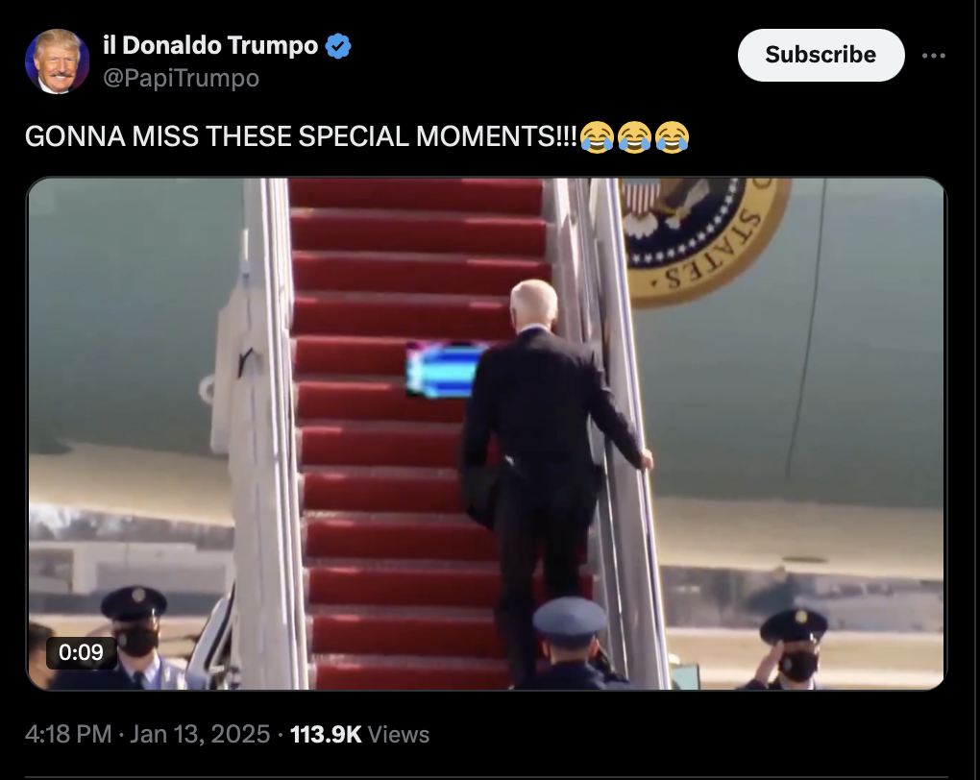980x780 pixels.
Task: Click the middle laughing-crying emoji
Action: [x=634, y=136]
